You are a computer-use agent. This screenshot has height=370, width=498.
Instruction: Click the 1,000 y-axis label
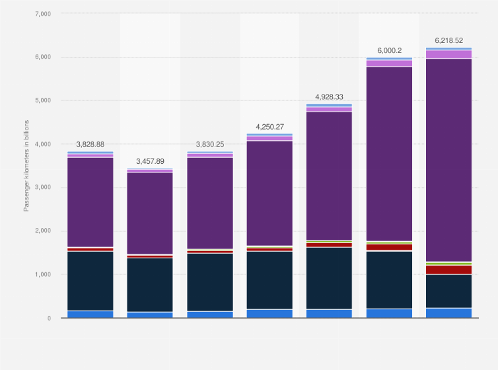coord(43,274)
